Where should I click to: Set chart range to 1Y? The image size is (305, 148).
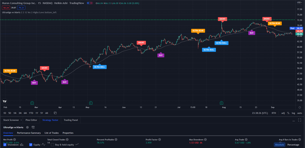[x=37, y=113]
